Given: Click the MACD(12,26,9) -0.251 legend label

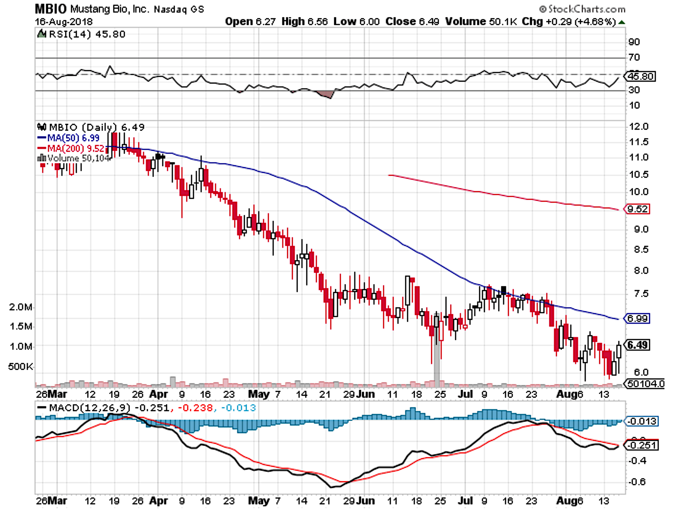Looking at the screenshot, I should click(x=103, y=408).
